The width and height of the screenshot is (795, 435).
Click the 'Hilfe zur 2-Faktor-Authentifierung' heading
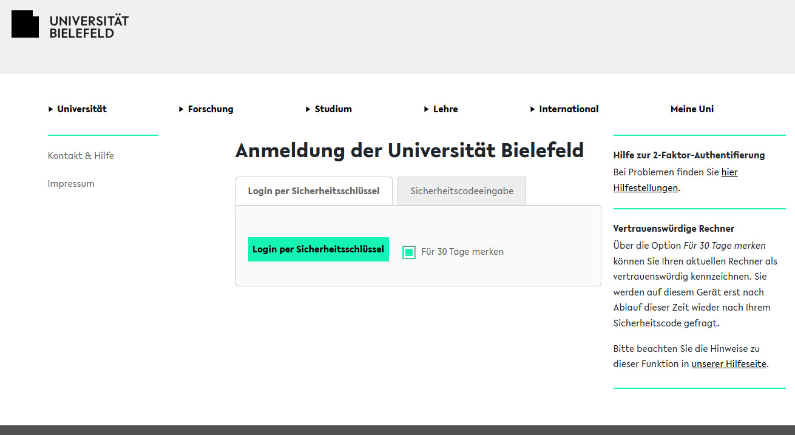tap(689, 155)
